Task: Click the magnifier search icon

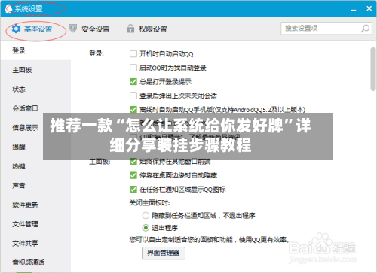Action: pos(365,29)
